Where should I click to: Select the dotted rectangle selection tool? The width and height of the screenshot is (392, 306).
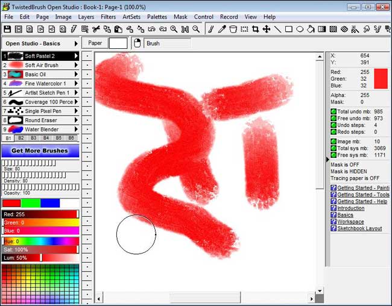click(244, 30)
